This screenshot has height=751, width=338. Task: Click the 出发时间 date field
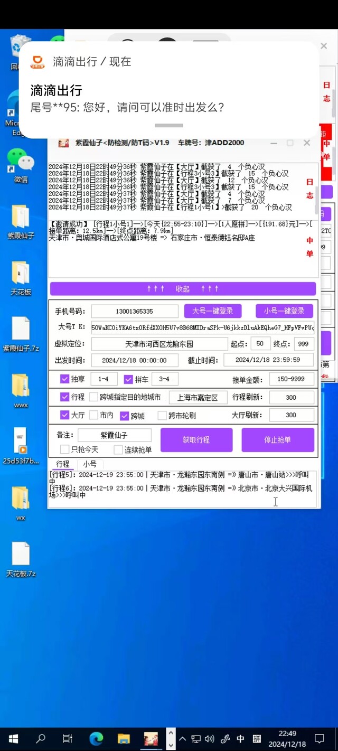(134, 360)
